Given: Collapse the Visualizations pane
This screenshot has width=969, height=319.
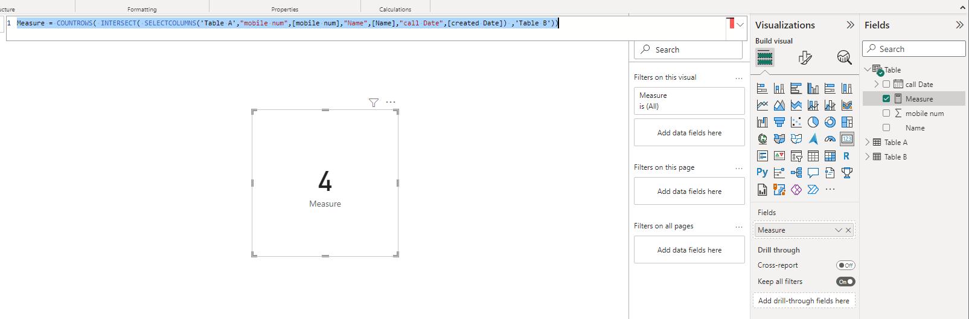Looking at the screenshot, I should [x=851, y=25].
